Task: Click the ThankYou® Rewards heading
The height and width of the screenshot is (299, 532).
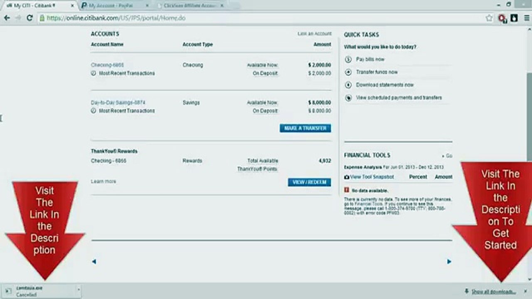Action: tap(114, 151)
